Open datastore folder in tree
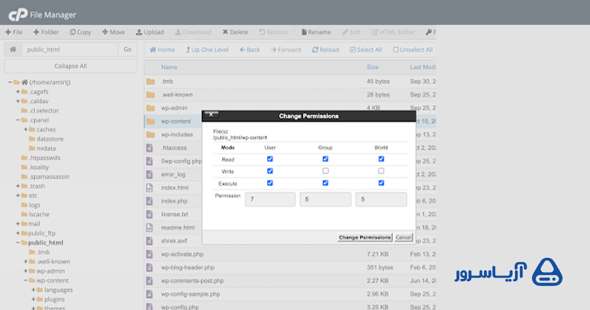Image resolution: width=590 pixels, height=310 pixels. (50, 139)
